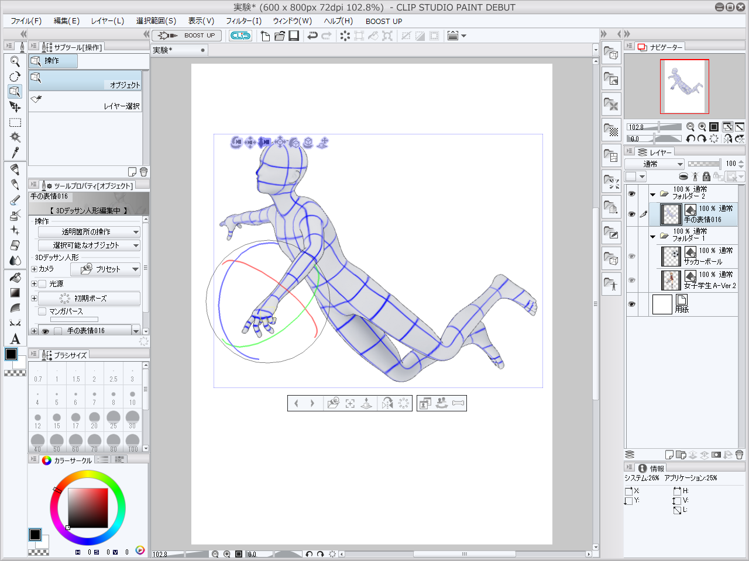Enable the 光源 light source checkbox
749x561 pixels.
pos(42,284)
